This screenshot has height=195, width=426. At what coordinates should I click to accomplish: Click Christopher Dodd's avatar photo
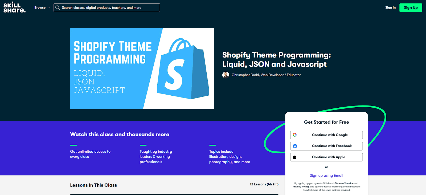pyautogui.click(x=226, y=75)
